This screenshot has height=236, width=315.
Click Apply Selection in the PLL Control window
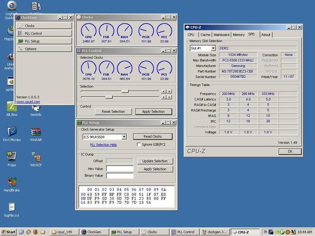(154, 112)
